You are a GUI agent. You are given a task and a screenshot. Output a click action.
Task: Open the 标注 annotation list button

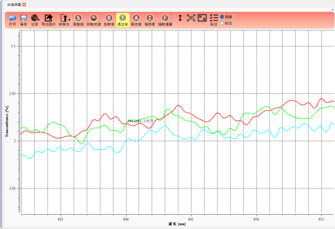(x=213, y=21)
